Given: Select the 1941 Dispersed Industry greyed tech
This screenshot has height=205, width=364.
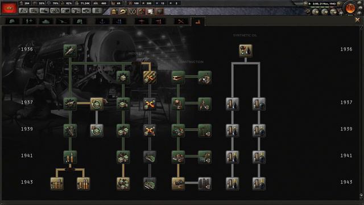Looking at the screenshot, I should click(150, 157).
